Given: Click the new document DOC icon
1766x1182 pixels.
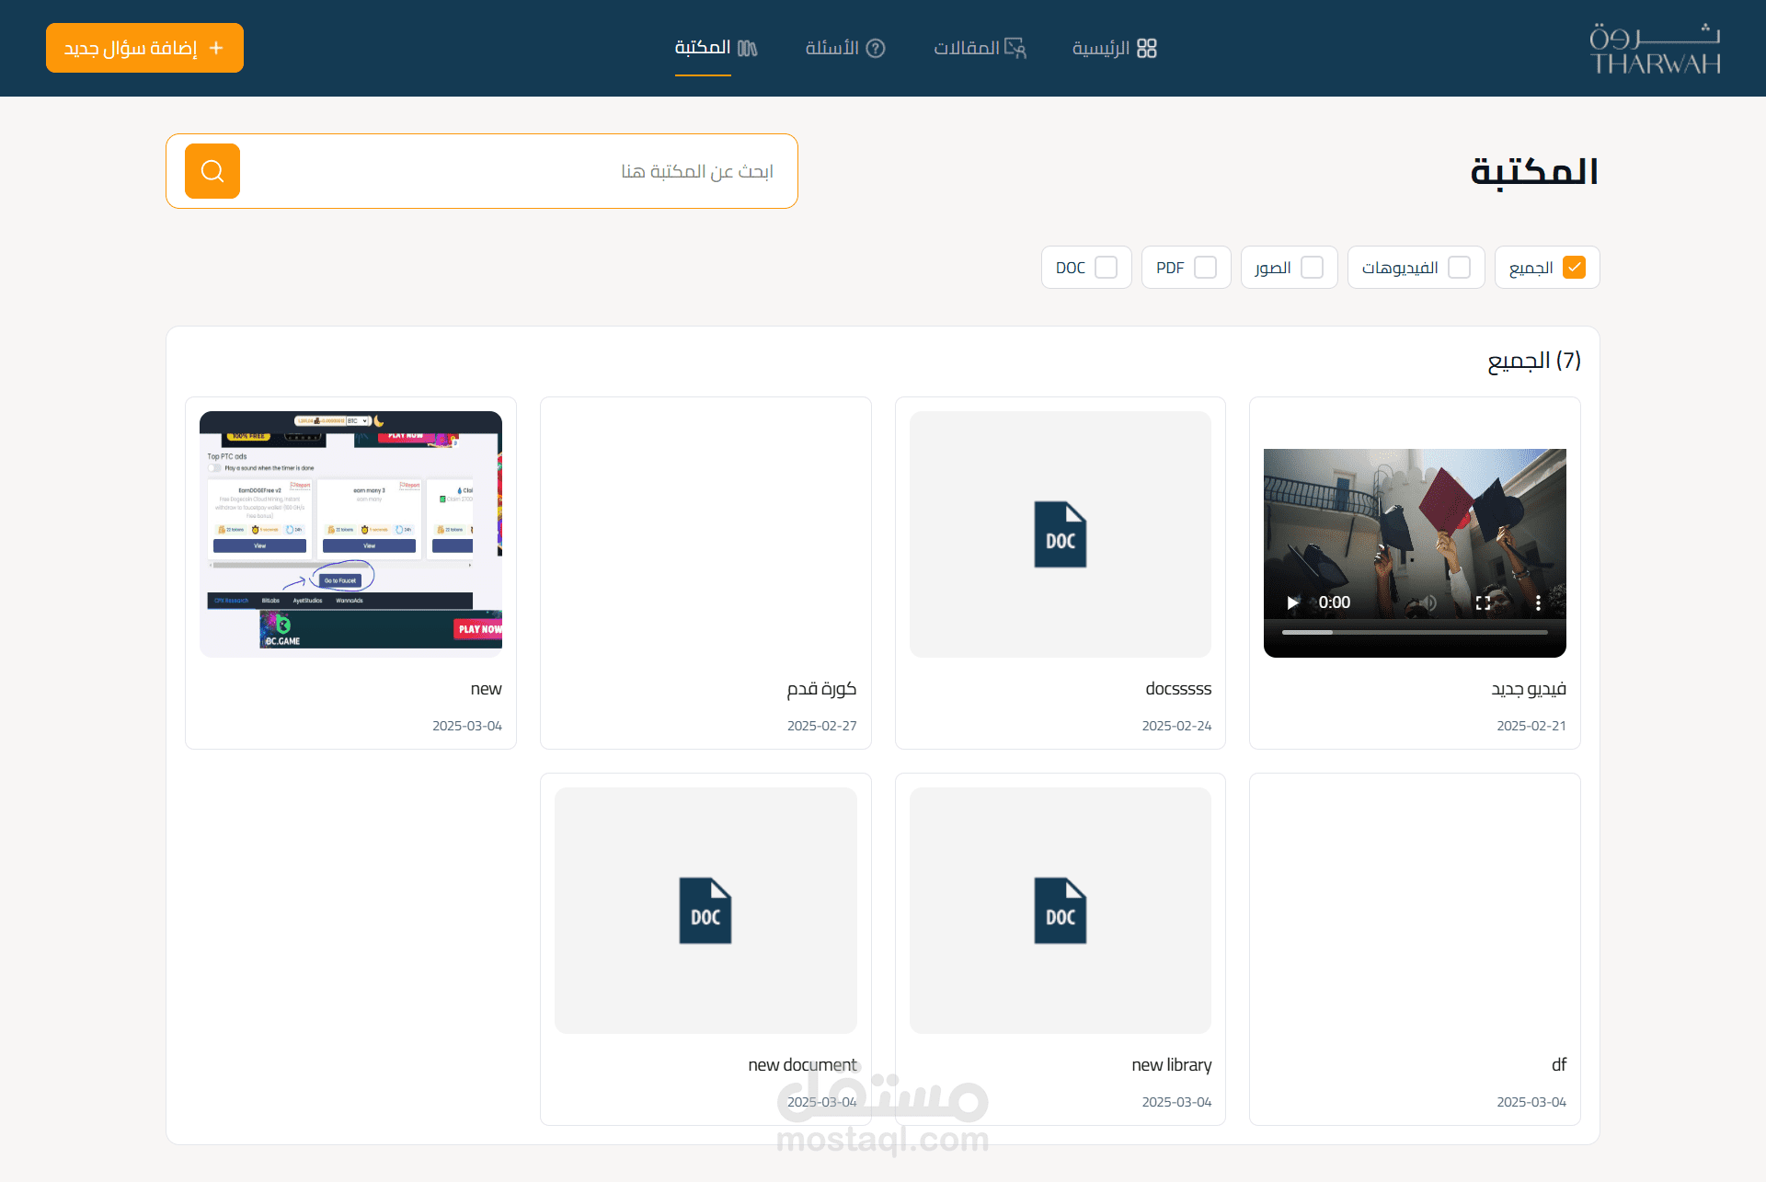Looking at the screenshot, I should [x=705, y=911].
